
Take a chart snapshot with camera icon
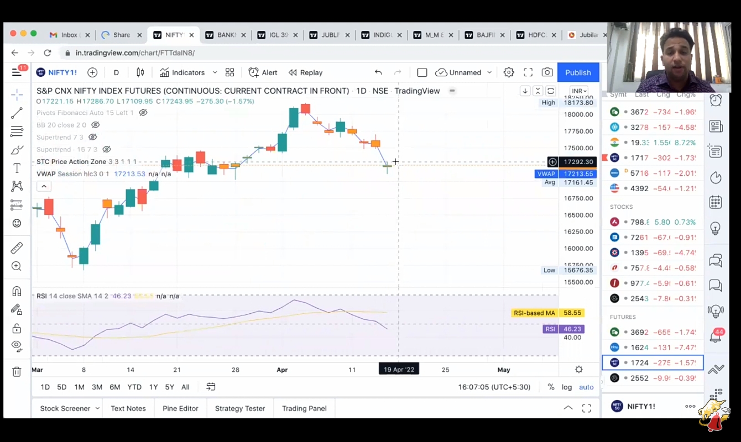547,72
